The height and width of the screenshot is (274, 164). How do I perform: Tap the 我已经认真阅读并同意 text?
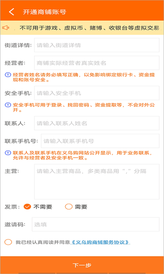click(x=42, y=242)
